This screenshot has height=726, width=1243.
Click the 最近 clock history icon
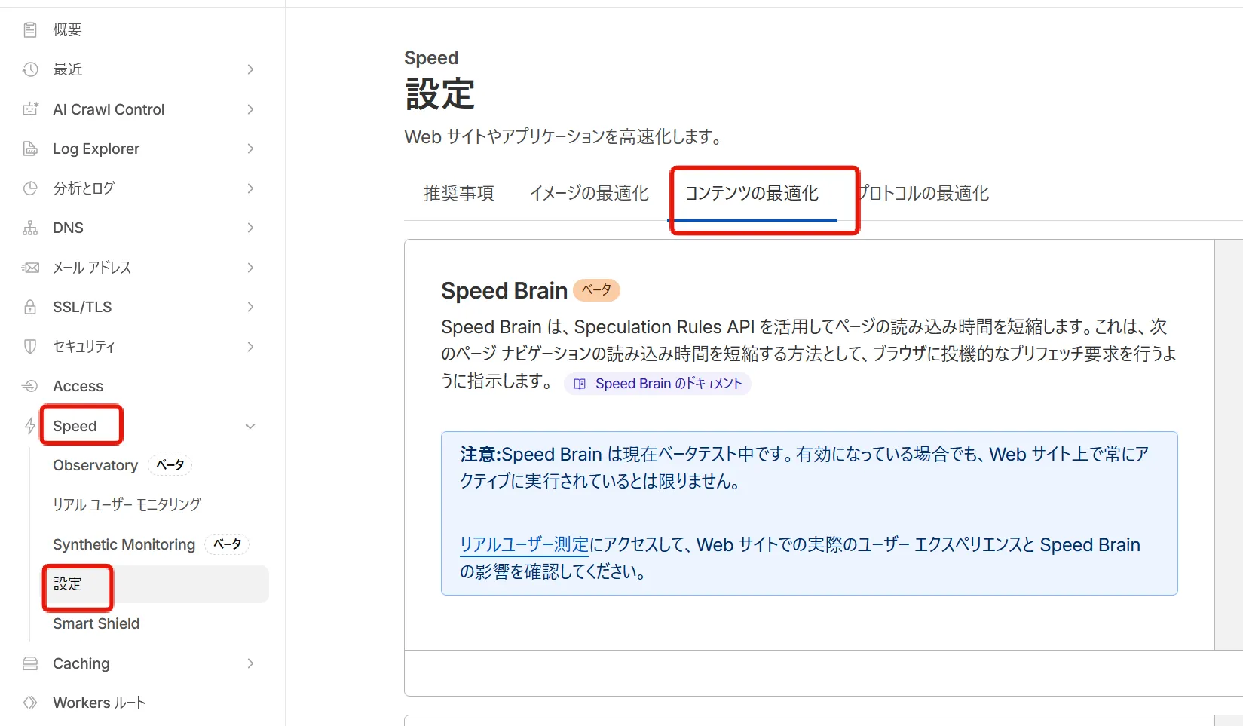click(x=30, y=69)
